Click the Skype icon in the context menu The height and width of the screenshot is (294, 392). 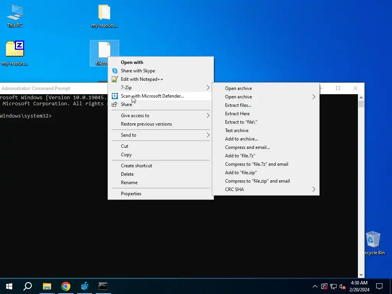(x=115, y=71)
